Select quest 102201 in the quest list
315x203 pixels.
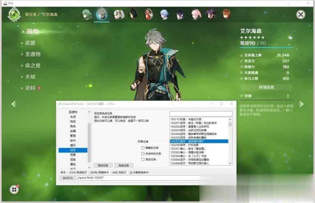199,123
